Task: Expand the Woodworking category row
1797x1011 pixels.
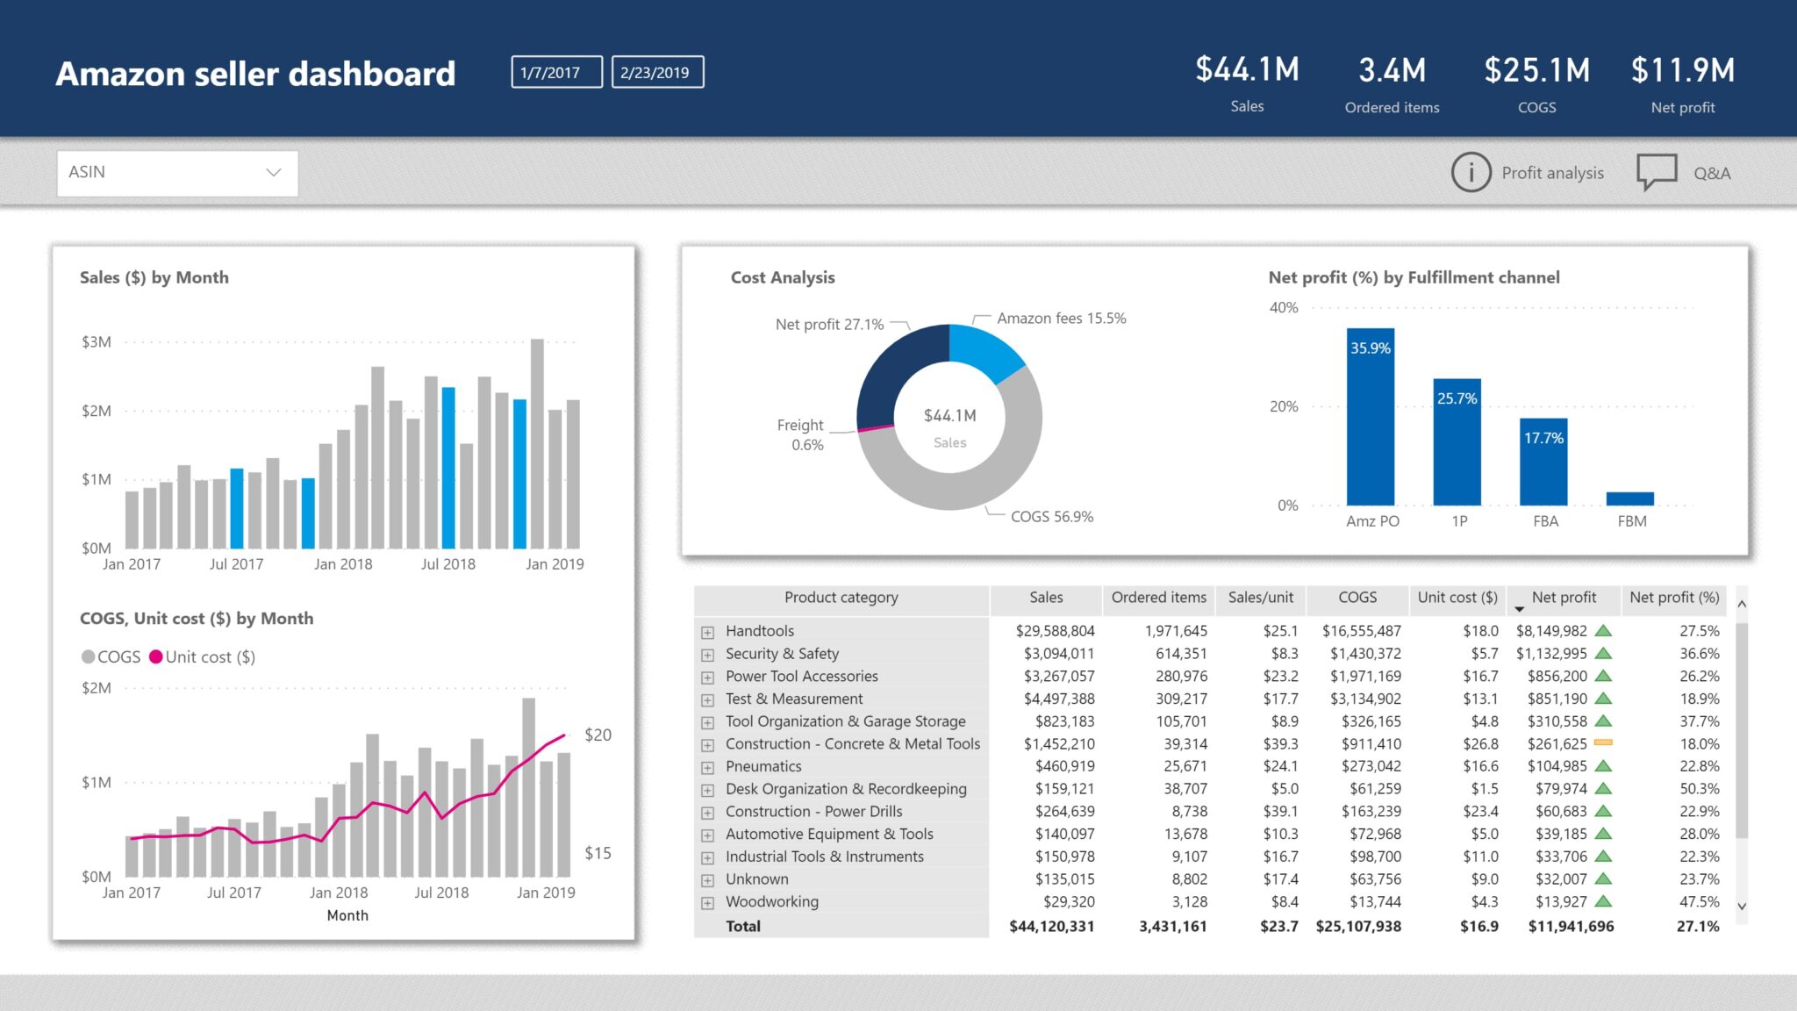Action: point(706,901)
